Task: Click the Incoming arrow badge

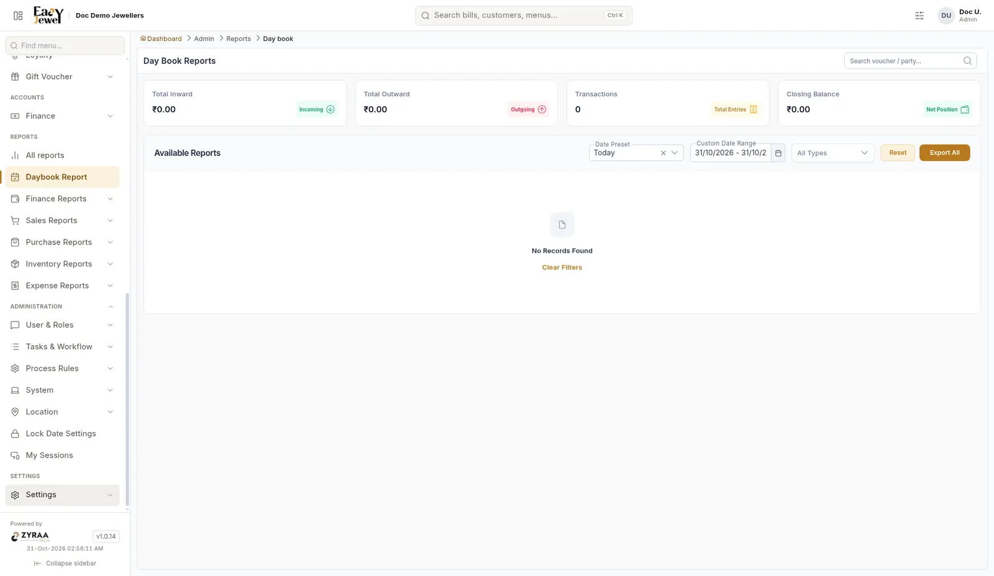Action: point(317,109)
